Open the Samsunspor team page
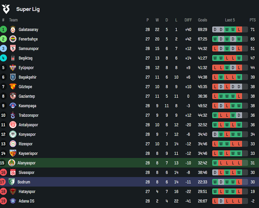The width and height of the screenshot is (259, 208). [29, 49]
